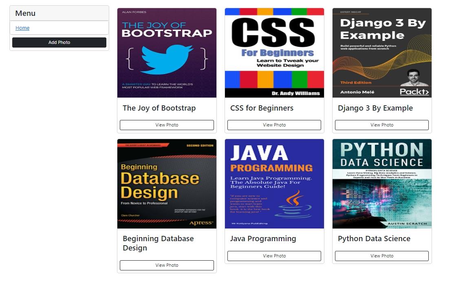Screen dimensions: 476x281
Task: Click the Add Photo button
Action: pyautogui.click(x=59, y=42)
